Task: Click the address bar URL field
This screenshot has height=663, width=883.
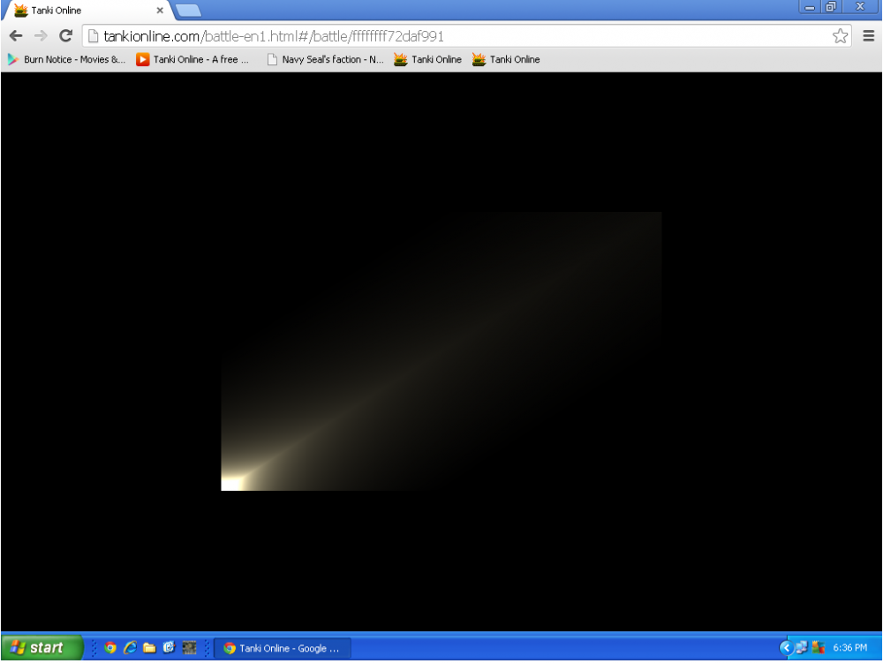Action: pos(441,36)
